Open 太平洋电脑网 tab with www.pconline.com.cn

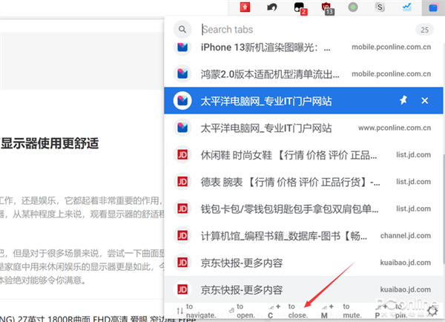(x=303, y=128)
